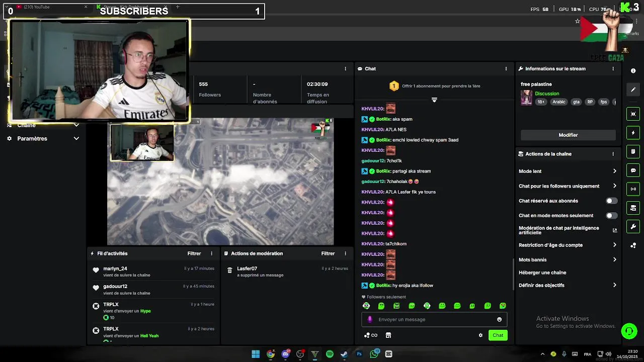Click the lightning bolt icon in right toolbar
Screen dimensions: 644x362
633,133
